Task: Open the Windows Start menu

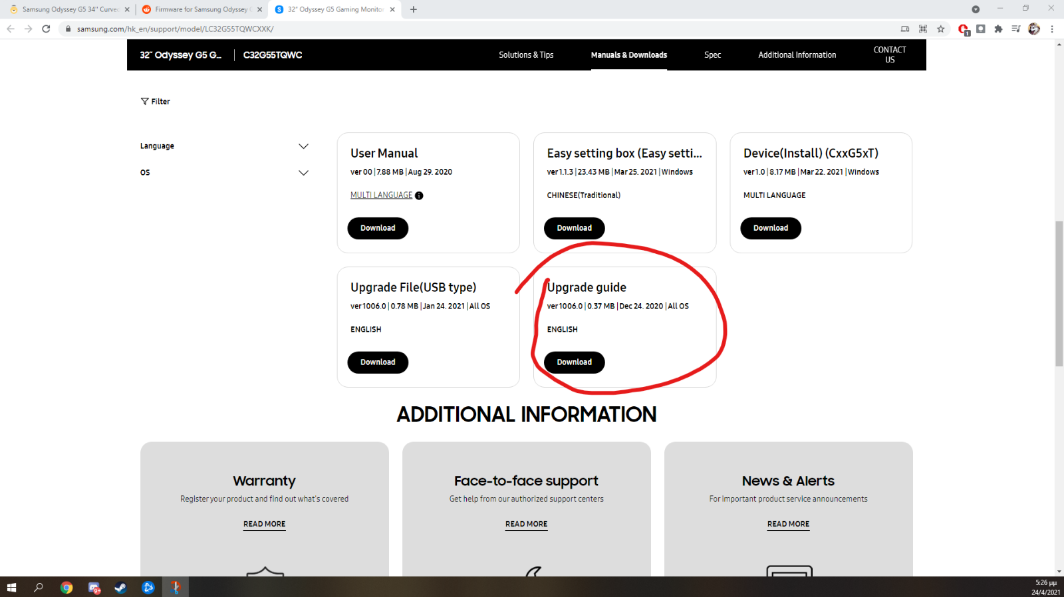Action: click(x=11, y=588)
